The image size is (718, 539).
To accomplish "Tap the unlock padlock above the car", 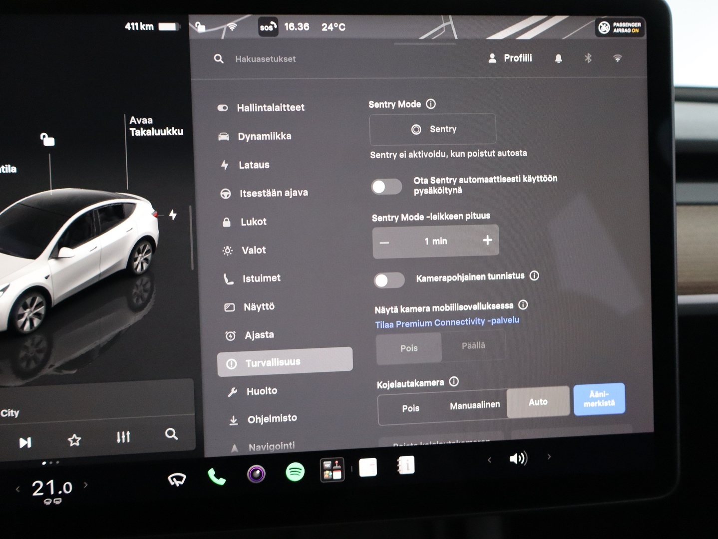I will click(47, 139).
